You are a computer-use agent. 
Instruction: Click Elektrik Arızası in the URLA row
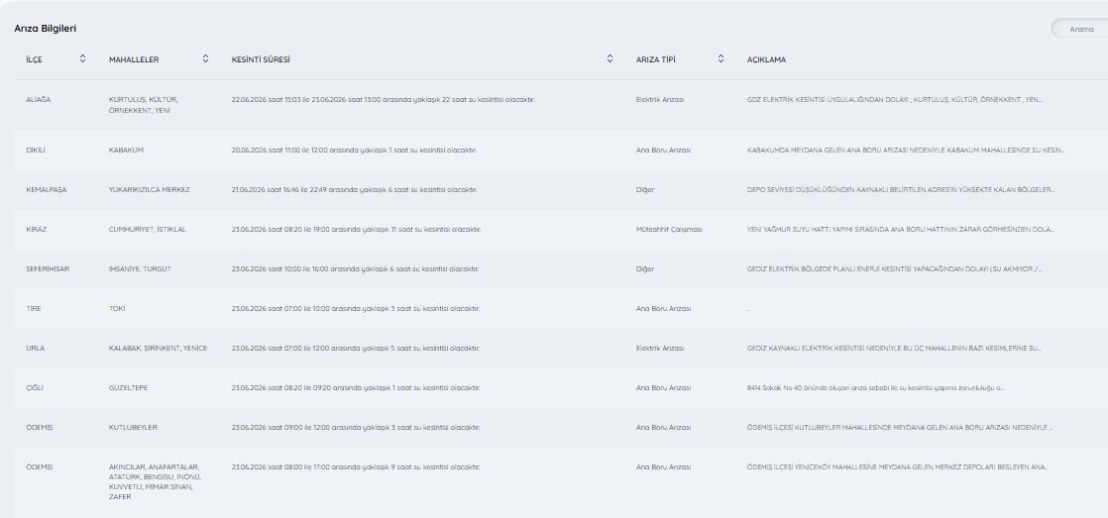pos(660,348)
